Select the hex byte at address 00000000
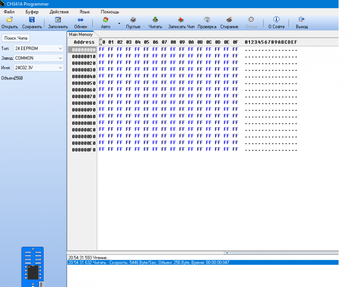The height and width of the screenshot is (287, 356). click(101, 49)
